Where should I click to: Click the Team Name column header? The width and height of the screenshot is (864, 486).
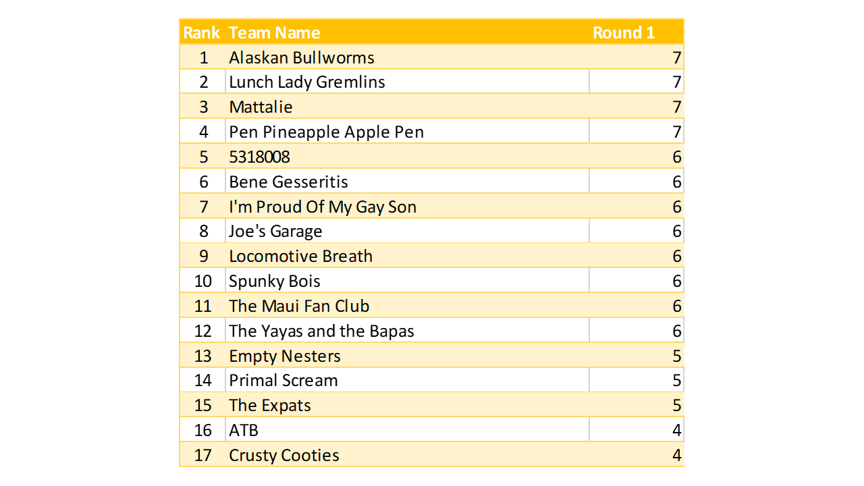click(x=274, y=32)
